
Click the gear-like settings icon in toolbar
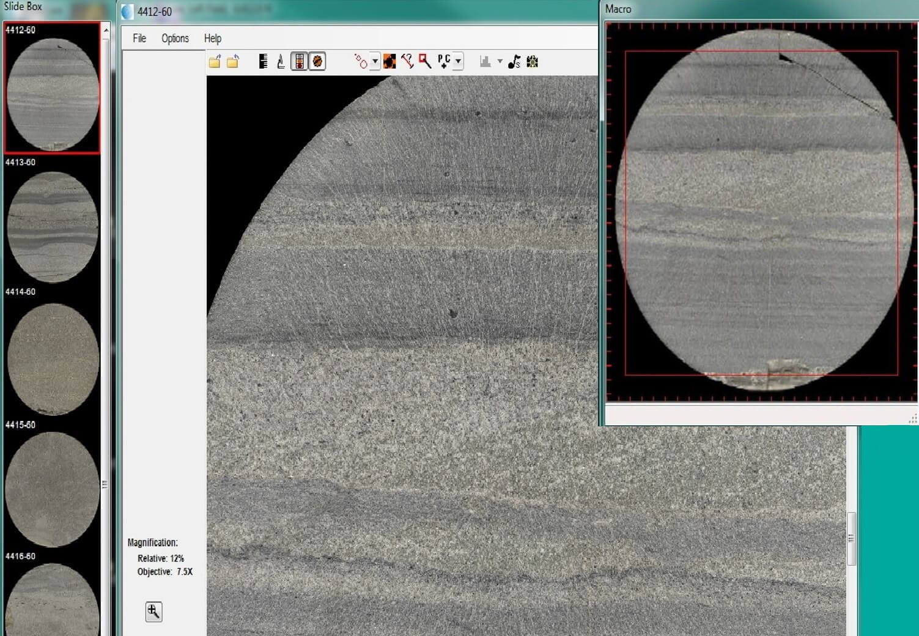pyautogui.click(x=533, y=62)
